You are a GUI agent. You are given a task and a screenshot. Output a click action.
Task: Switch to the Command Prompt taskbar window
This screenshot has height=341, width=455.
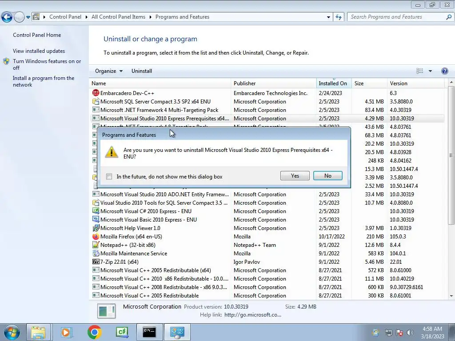tap(149, 332)
